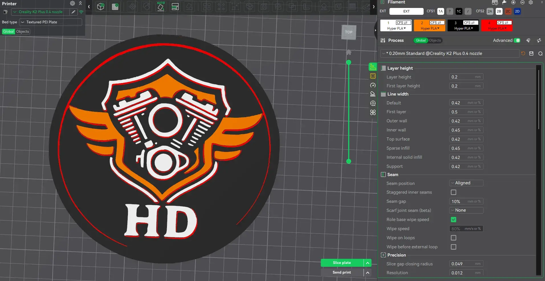Click upper handle of layer slider
545x281 pixels.
tap(349, 62)
